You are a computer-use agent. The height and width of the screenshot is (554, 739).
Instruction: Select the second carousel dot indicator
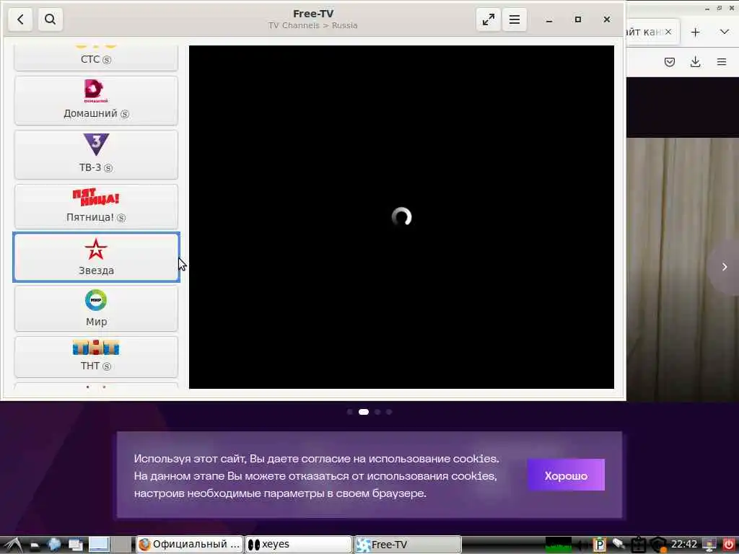click(364, 412)
